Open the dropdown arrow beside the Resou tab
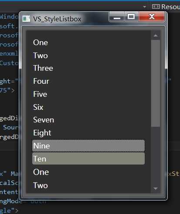The image size is (180, 214). (x=144, y=7)
